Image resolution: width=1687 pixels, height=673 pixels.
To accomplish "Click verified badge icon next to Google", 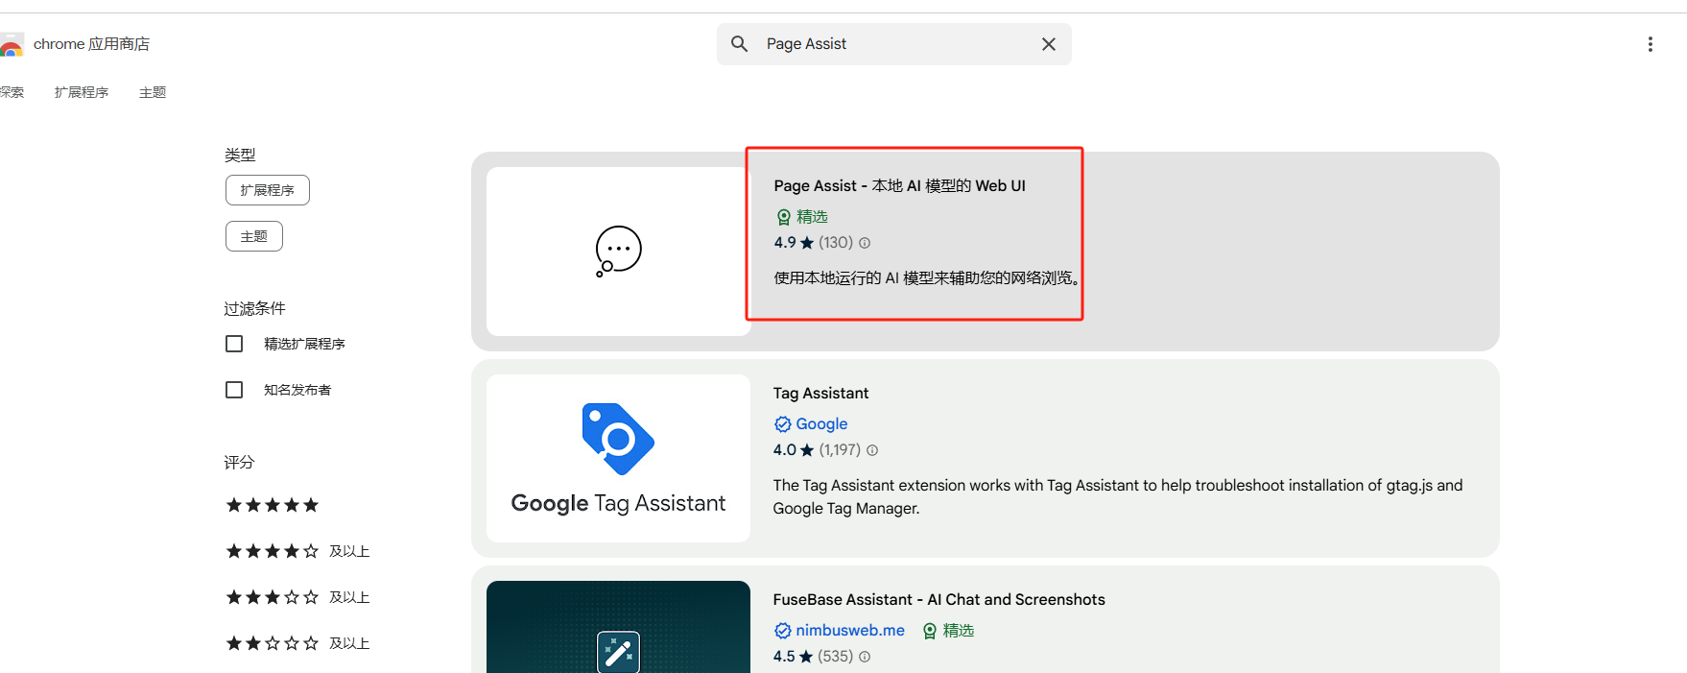I will click(x=783, y=424).
